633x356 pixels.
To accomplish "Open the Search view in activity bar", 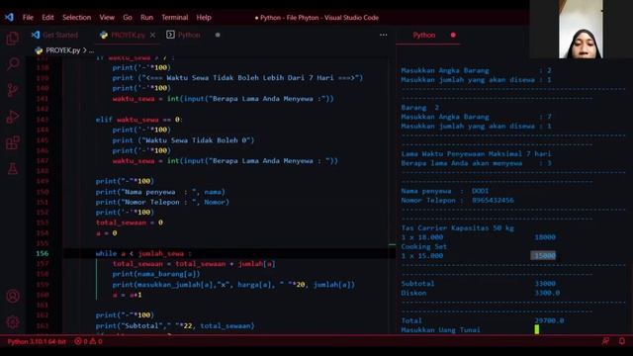I will 13,64.
